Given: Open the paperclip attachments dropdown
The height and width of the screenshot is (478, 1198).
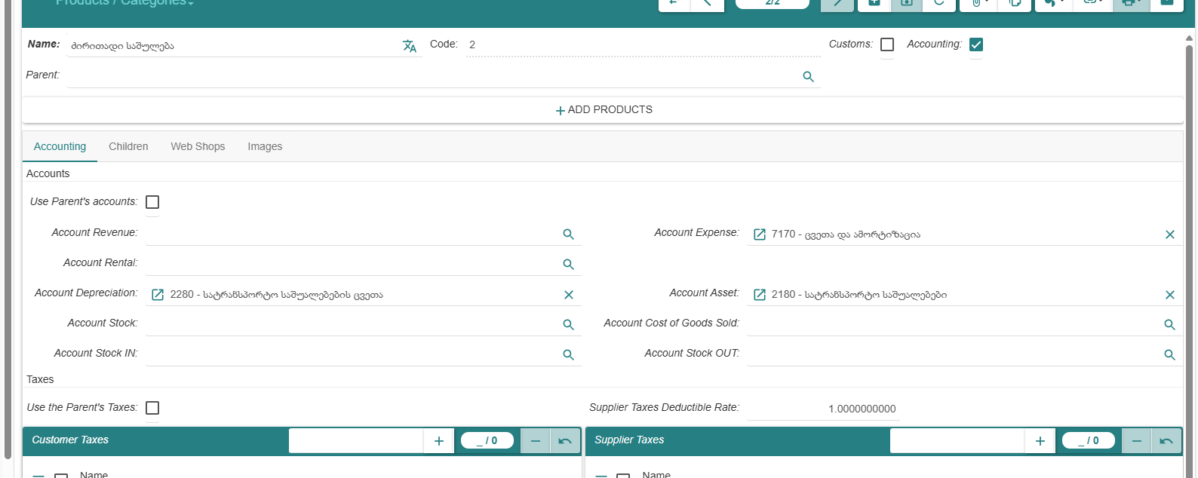Looking at the screenshot, I should 978,3.
